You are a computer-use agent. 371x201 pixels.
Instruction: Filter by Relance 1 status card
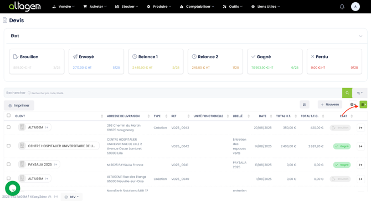click(156, 61)
